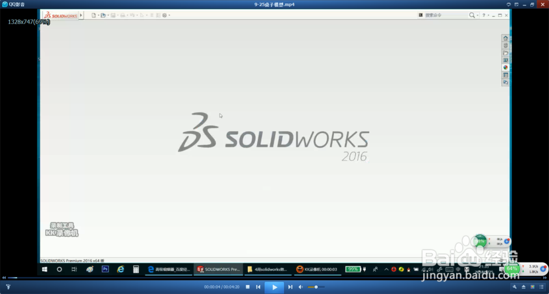Viewport: 549px width, 294px height.
Task: Click the bottom-left player tool icon
Action: pyautogui.click(x=8, y=287)
